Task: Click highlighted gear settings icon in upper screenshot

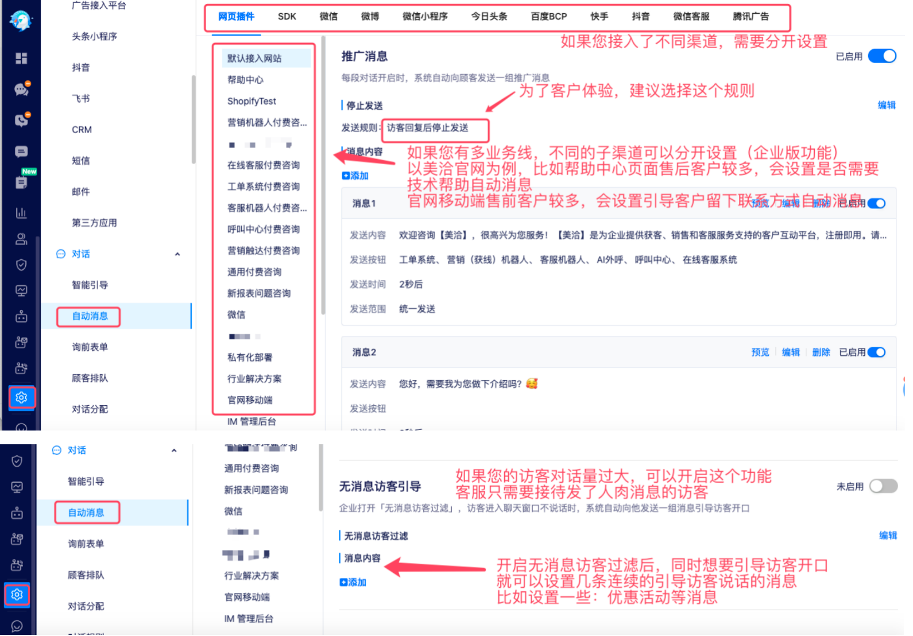Action: (21, 397)
